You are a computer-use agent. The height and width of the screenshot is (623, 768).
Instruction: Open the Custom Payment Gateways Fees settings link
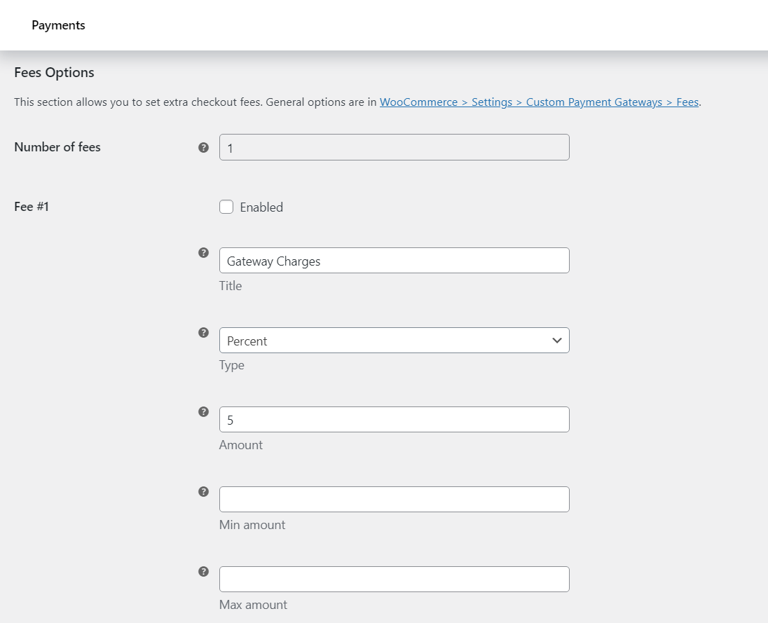click(539, 102)
